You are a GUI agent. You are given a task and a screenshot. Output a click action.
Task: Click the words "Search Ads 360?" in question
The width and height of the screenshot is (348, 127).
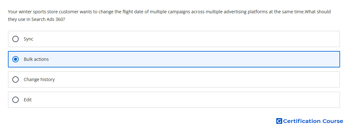48,19
